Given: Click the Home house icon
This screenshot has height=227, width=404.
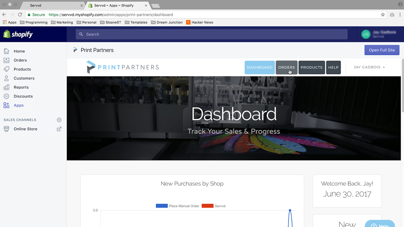Looking at the screenshot, I should [6, 51].
